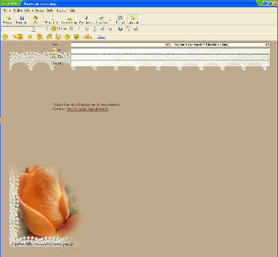The height and width of the screenshot is (257, 278).
Task: Open the font size dropdown next to the font box
Action: pos(47,29)
